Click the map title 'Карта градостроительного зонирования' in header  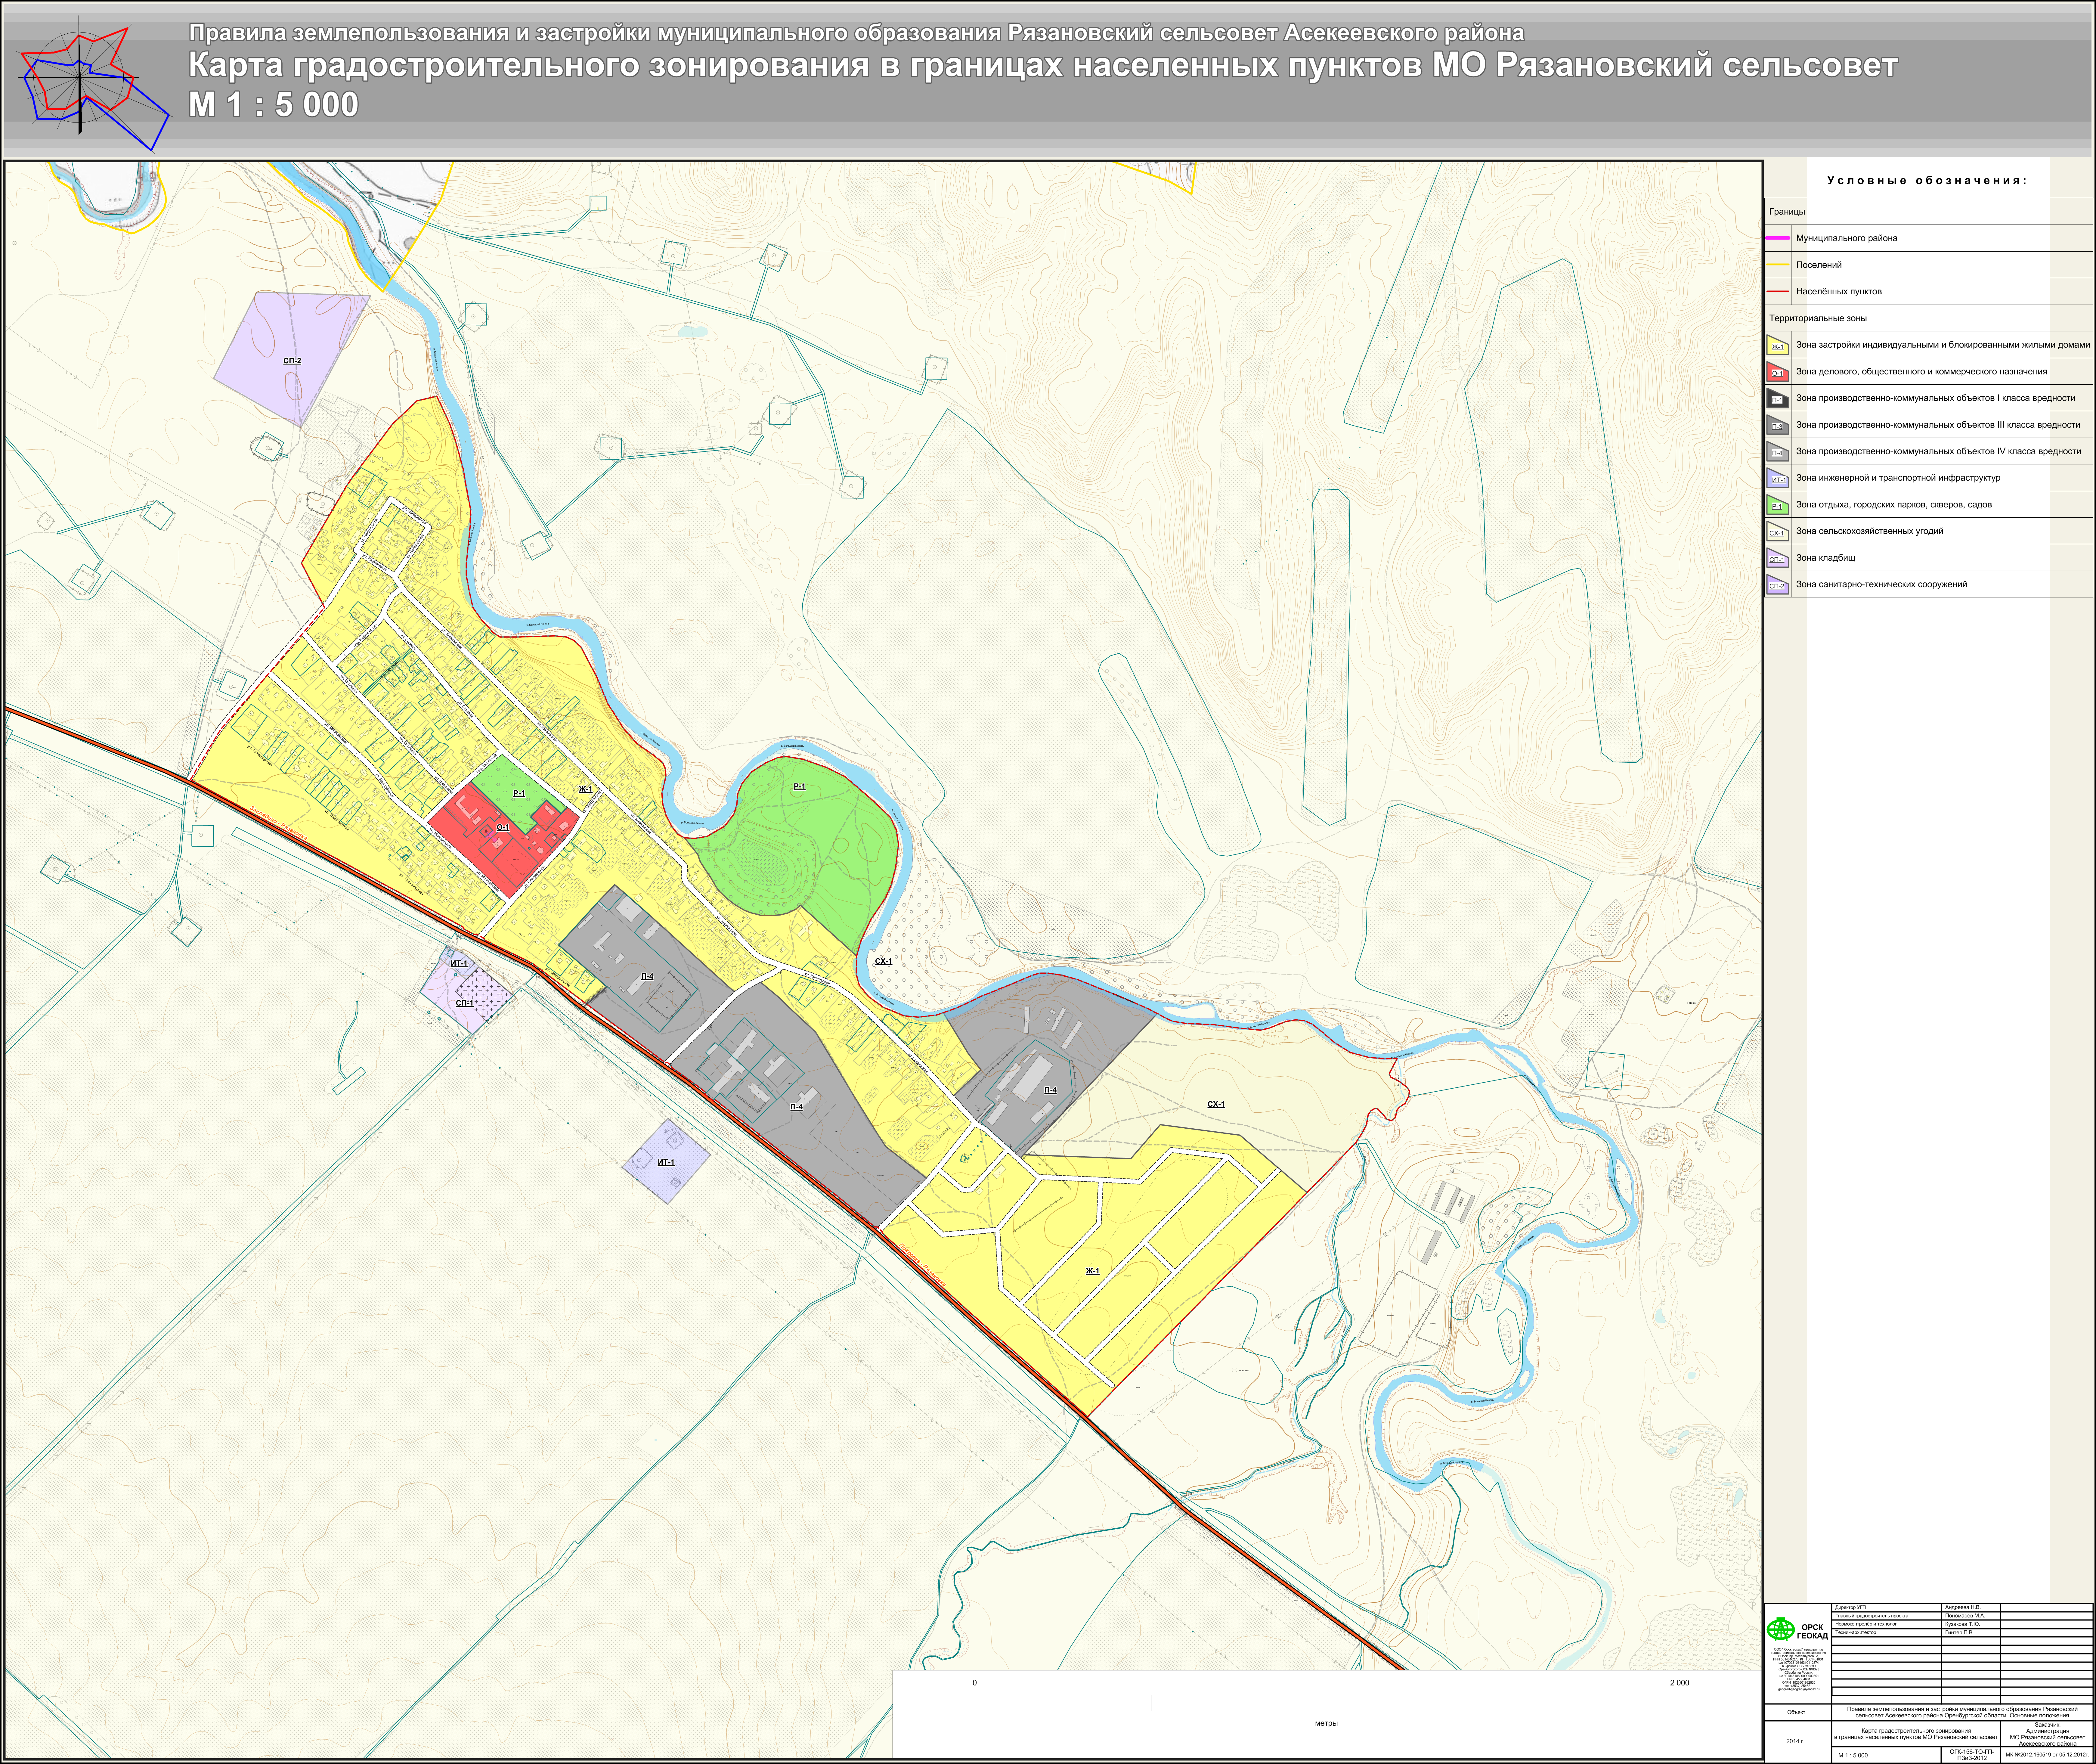(1043, 66)
